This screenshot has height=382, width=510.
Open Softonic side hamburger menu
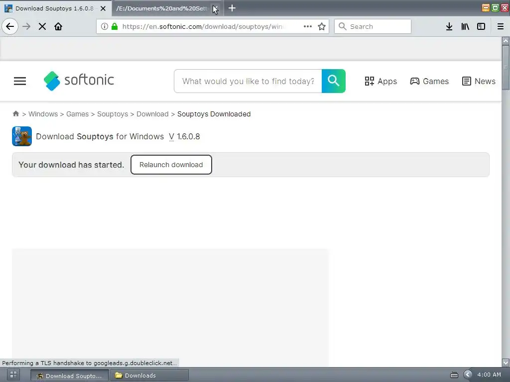click(x=20, y=81)
